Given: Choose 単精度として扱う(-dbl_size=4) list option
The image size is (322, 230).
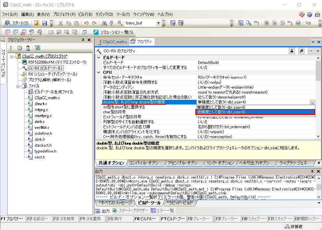Looking at the screenshot, I should pos(255,107).
